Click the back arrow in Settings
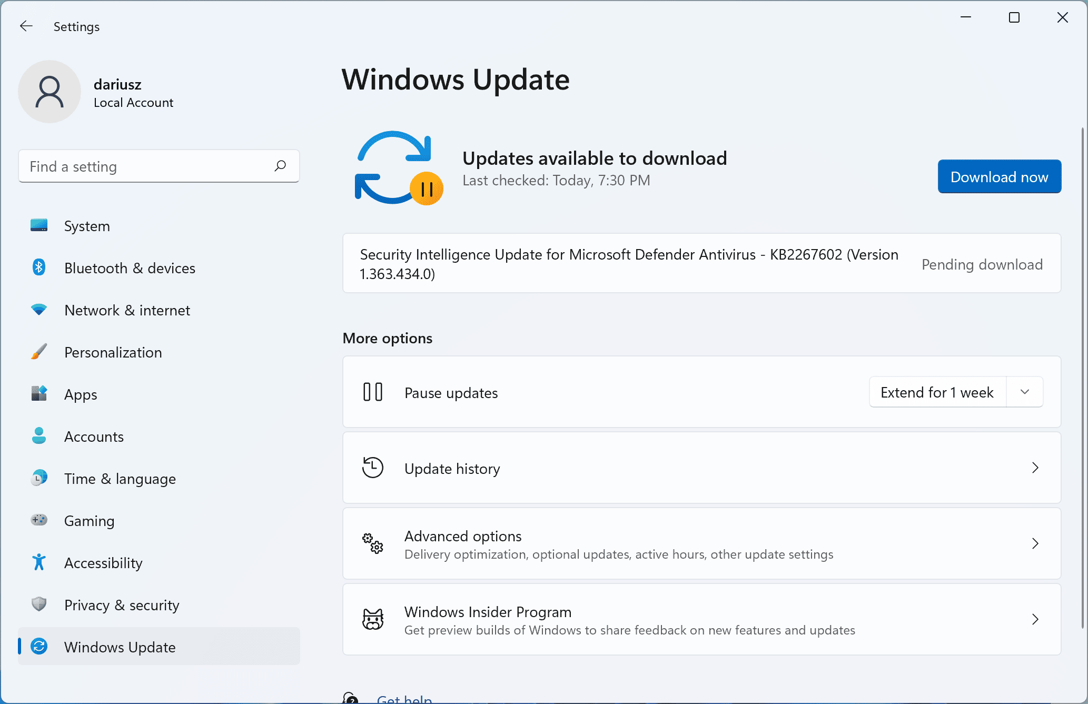The image size is (1088, 704). (x=26, y=26)
